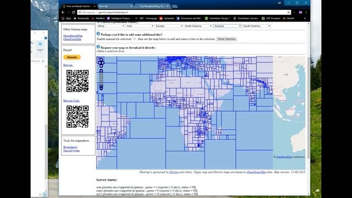This screenshot has width=352, height=198.
Task: Open the BBC - Homepage bookmark
Action: (x=146, y=18)
